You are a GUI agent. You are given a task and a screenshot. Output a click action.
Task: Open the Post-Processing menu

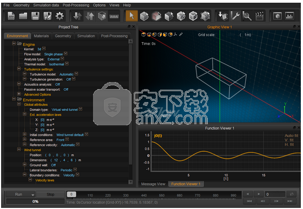76,5
